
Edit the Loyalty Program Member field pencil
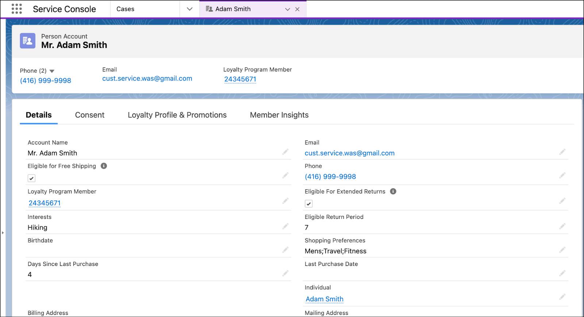coord(285,201)
